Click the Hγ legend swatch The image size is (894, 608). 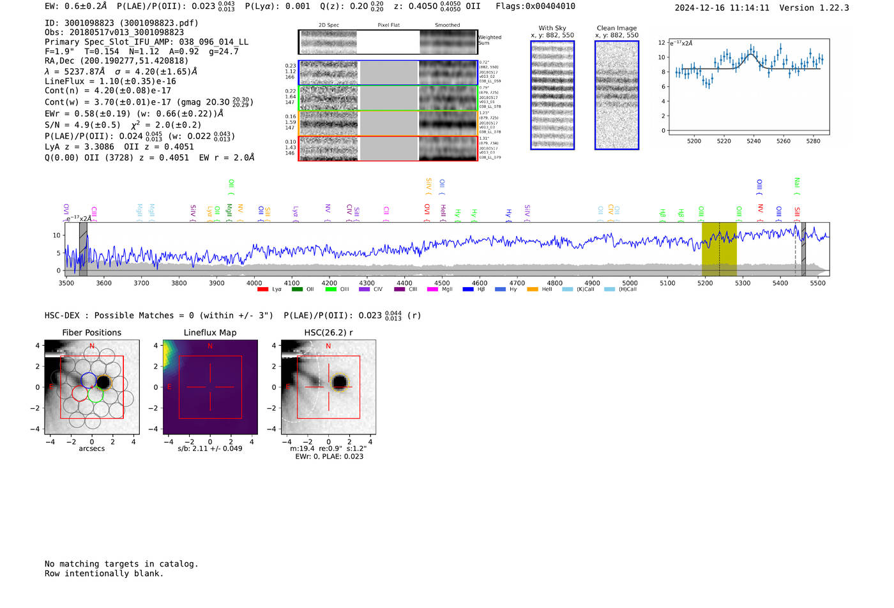(x=500, y=290)
